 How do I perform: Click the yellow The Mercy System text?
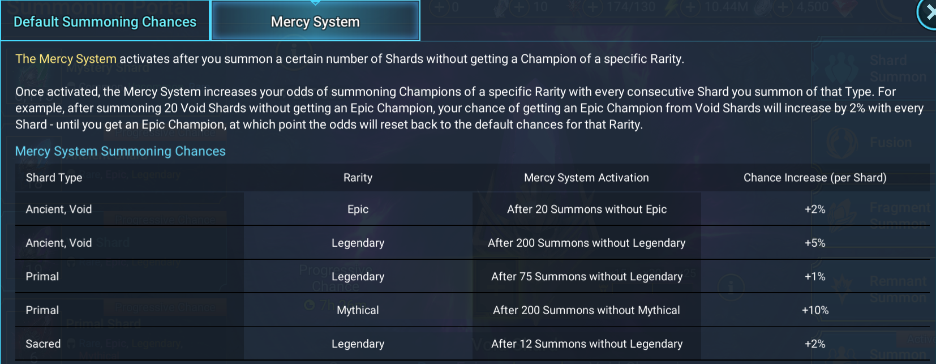(x=66, y=59)
